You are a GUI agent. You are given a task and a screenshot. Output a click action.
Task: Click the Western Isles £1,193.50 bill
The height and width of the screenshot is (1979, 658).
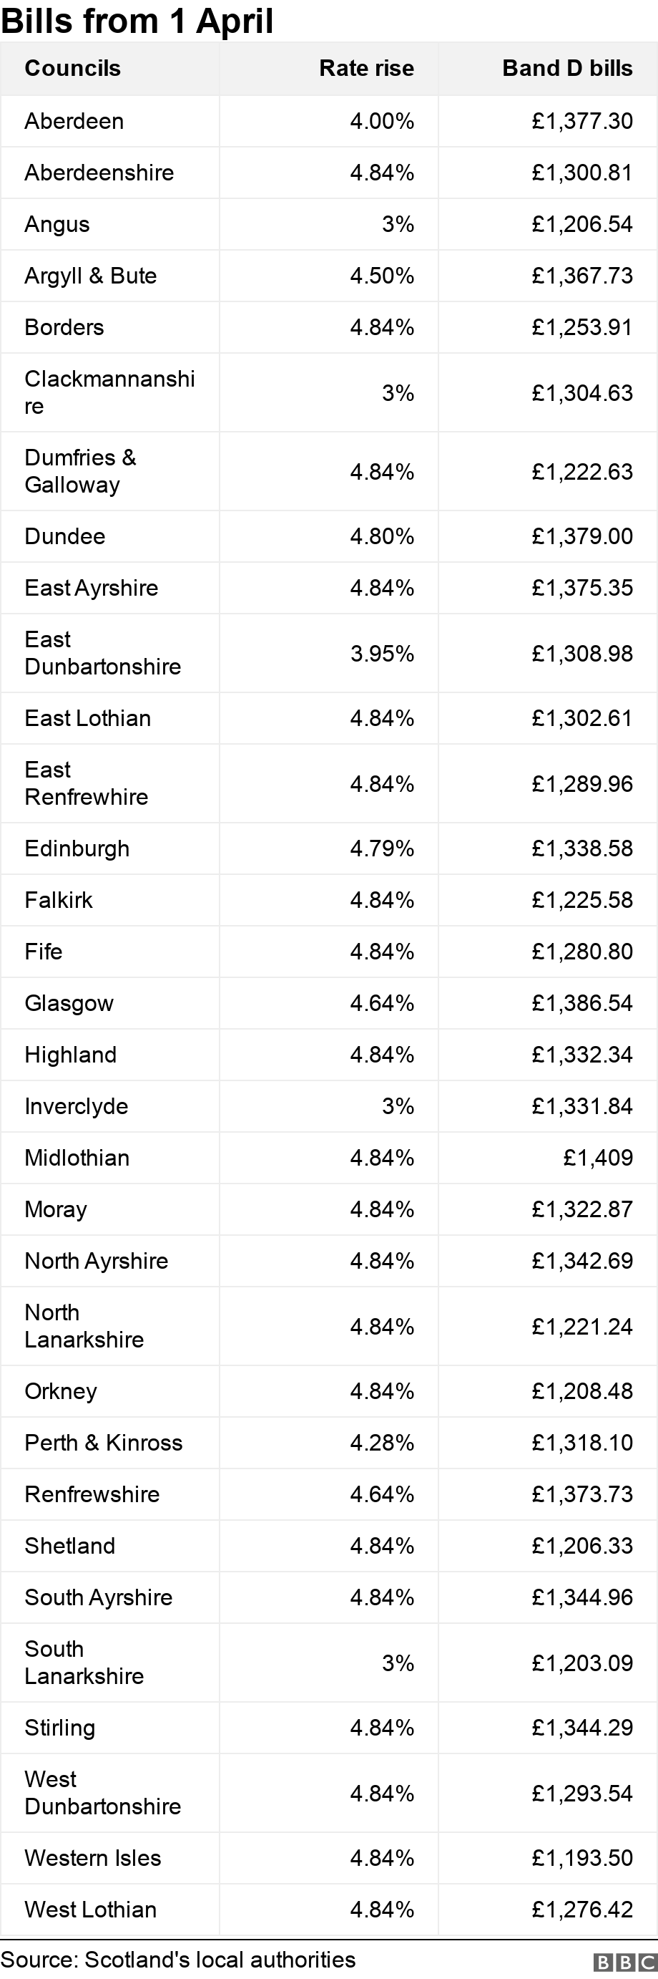pyautogui.click(x=582, y=1857)
